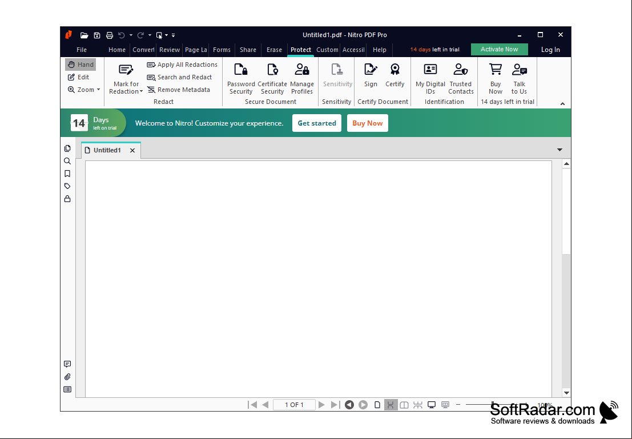Open the Pages panel in the sidebar
The width and height of the screenshot is (632, 439).
coord(67,148)
